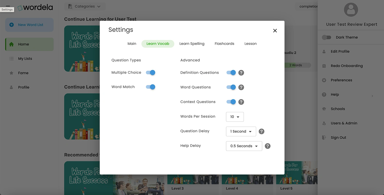Click the user avatar icon
384x195 pixels.
[x=351, y=10]
